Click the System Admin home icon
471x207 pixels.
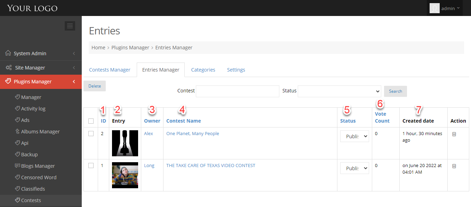[8, 53]
